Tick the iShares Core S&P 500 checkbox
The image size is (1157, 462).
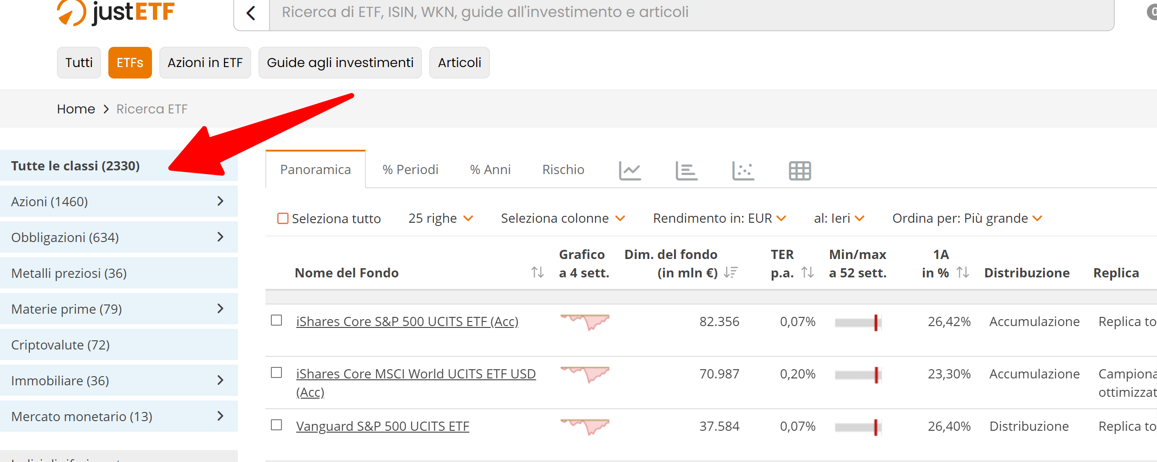pyautogui.click(x=276, y=320)
